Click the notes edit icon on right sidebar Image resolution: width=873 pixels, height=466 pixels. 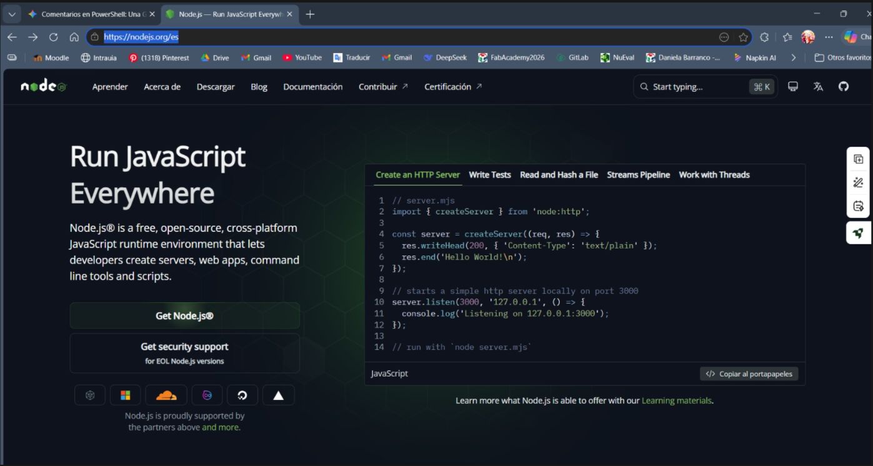858,206
